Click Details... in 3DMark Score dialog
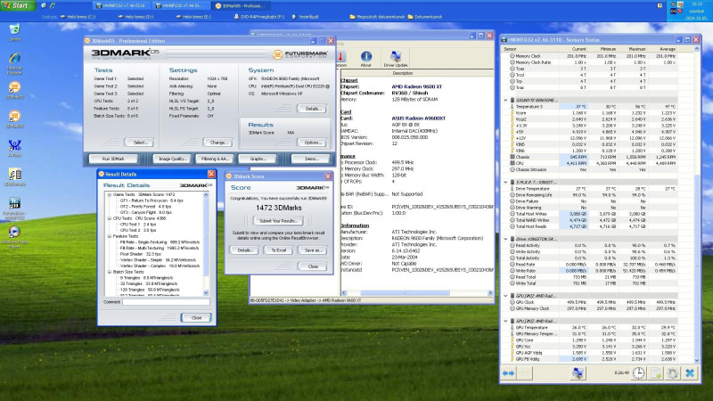Screen dimensions: 713x401 (x=244, y=250)
